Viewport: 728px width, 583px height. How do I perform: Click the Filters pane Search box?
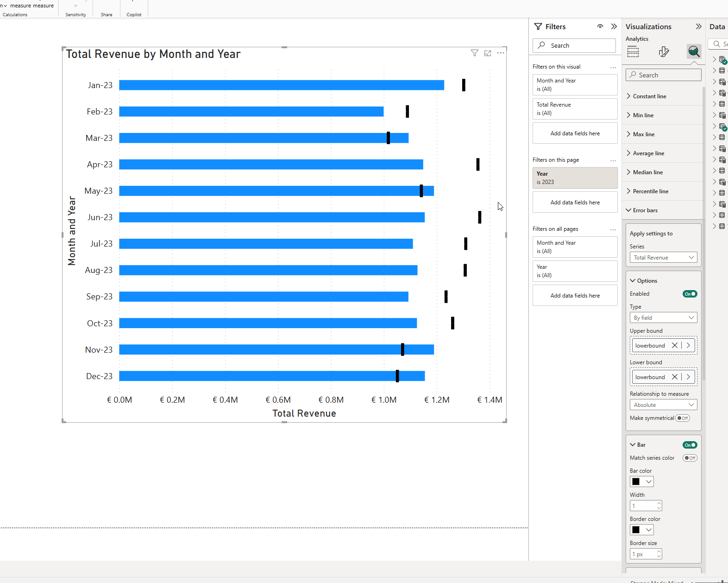pos(574,45)
